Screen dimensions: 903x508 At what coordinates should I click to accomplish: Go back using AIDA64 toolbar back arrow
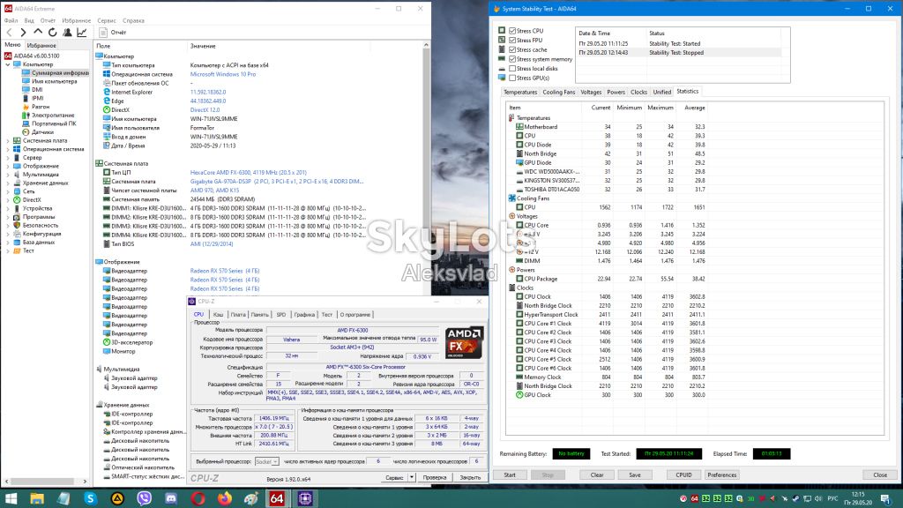[x=9, y=33]
